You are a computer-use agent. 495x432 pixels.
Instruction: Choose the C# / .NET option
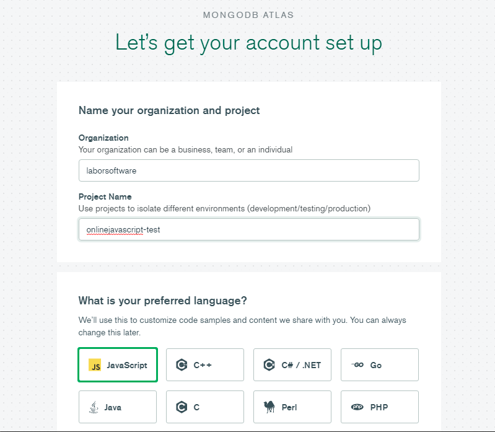[x=292, y=364]
